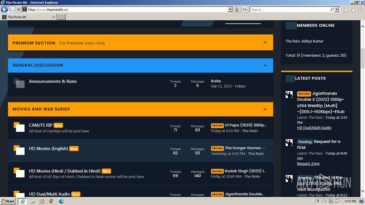Click the security lock icon
Image resolution: width=365 pixels, height=205 pixels.
point(236,10)
